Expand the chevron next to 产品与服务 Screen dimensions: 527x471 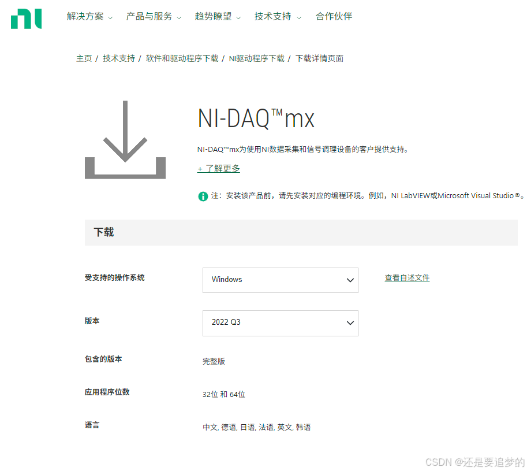(x=179, y=18)
